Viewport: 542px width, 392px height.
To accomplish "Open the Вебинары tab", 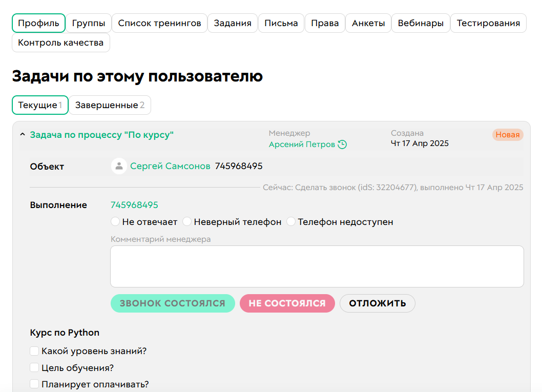I will pyautogui.click(x=421, y=23).
